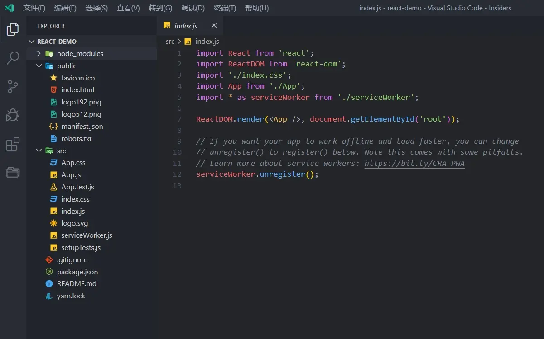
Task: Select the index.js editor tab
Action: tap(190, 26)
